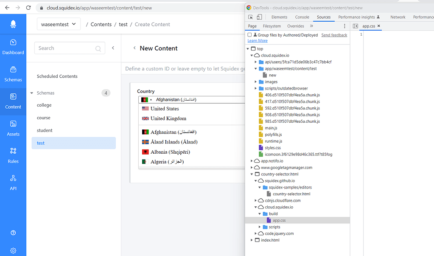Collapse the top frame node in Sources tree

click(248, 48)
